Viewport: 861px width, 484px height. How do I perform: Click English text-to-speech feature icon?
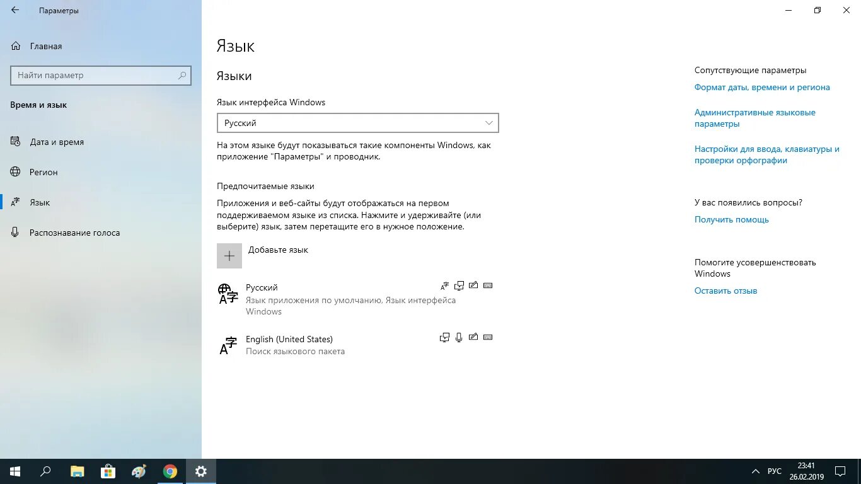pos(445,337)
